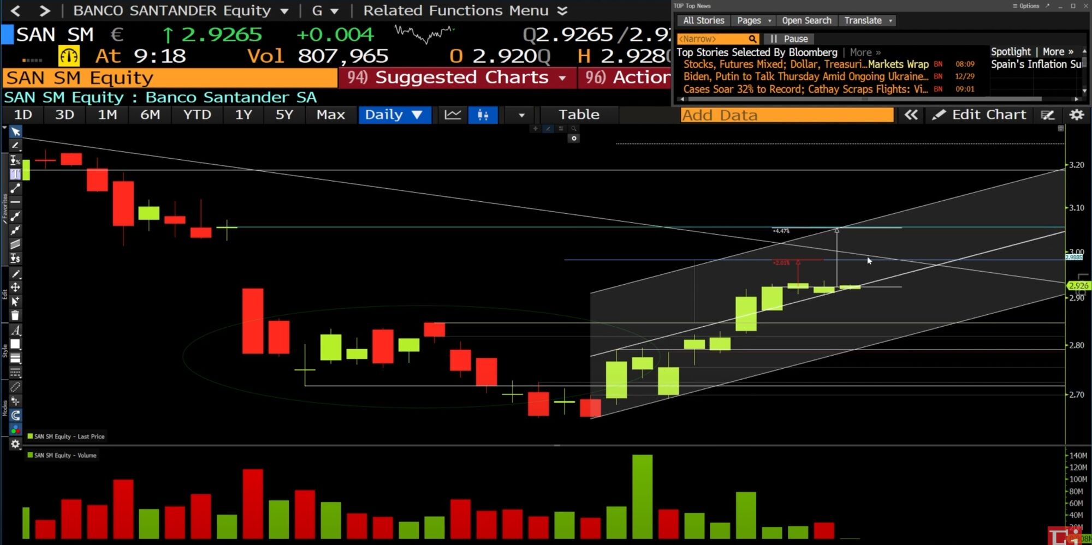Select the Max time range tab
Screen dimensions: 1092x545
tap(331, 115)
